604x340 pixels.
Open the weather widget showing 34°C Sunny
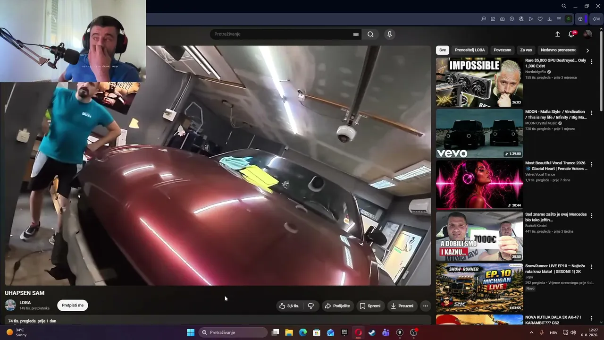17,332
